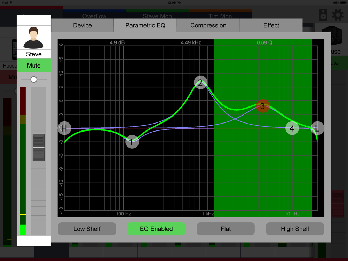Select the Parametric EQ tab
Screen dimensions: 348x261
coord(145,25)
